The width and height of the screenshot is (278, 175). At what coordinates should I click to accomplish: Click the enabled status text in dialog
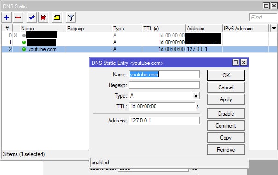(100, 163)
